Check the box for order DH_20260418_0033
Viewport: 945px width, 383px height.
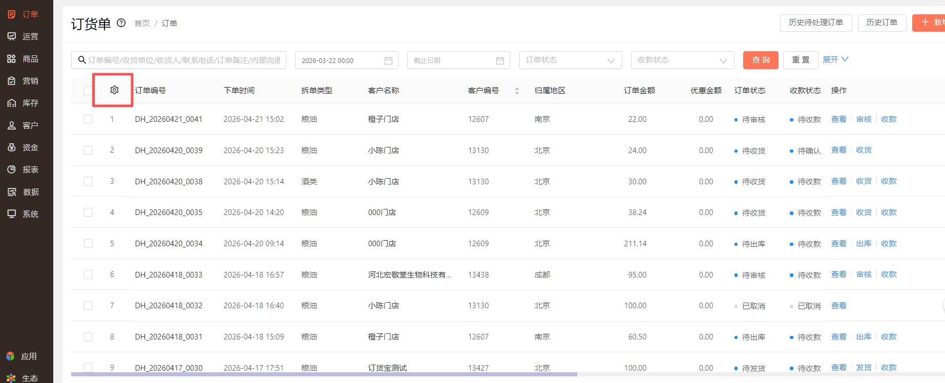coord(88,274)
